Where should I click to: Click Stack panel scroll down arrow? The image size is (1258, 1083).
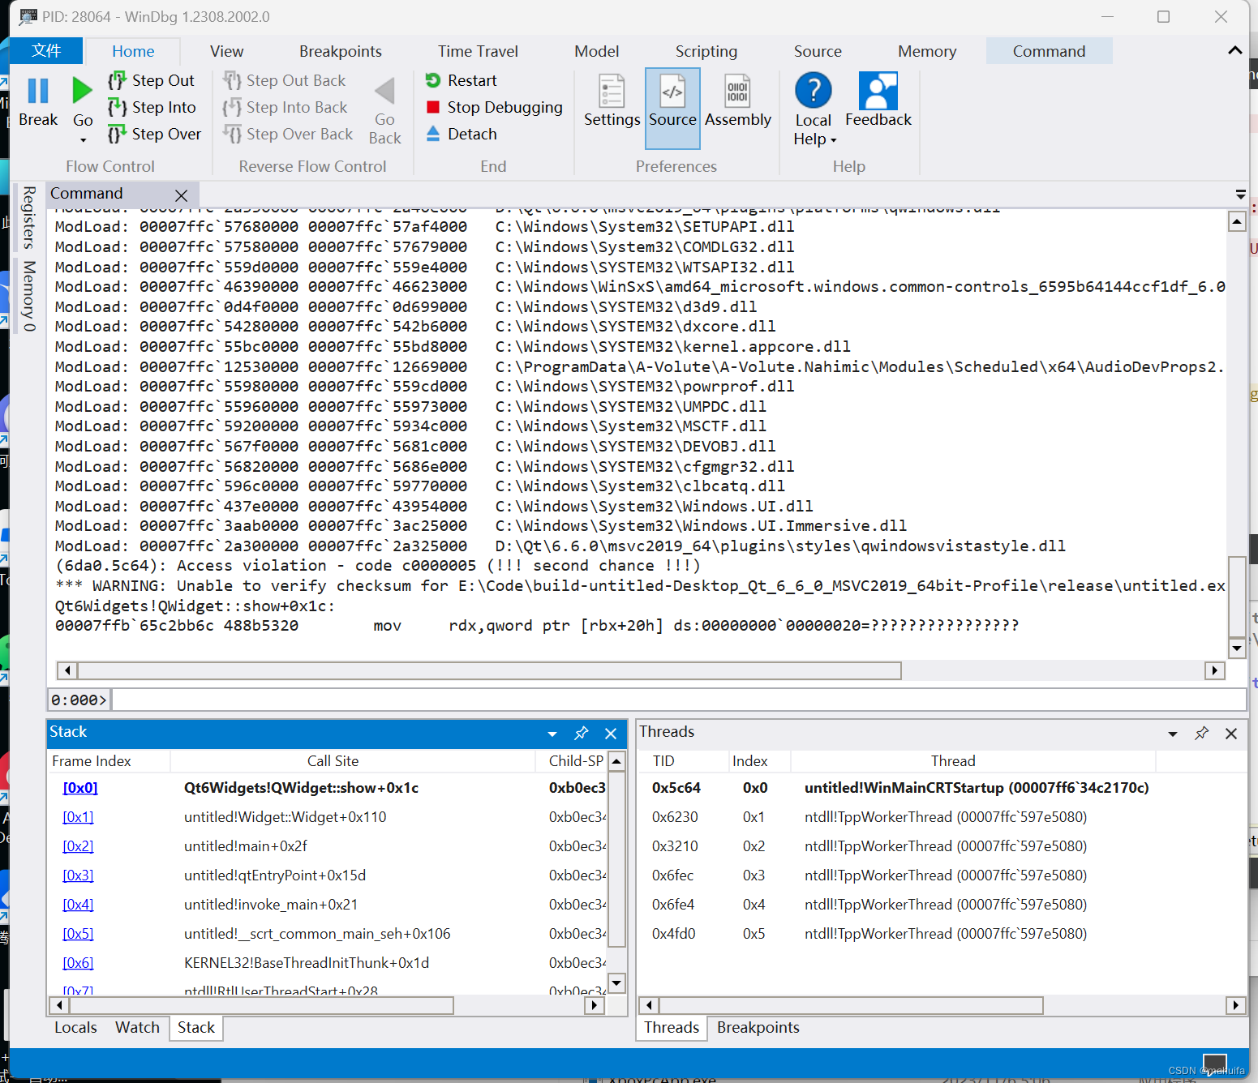(x=616, y=983)
